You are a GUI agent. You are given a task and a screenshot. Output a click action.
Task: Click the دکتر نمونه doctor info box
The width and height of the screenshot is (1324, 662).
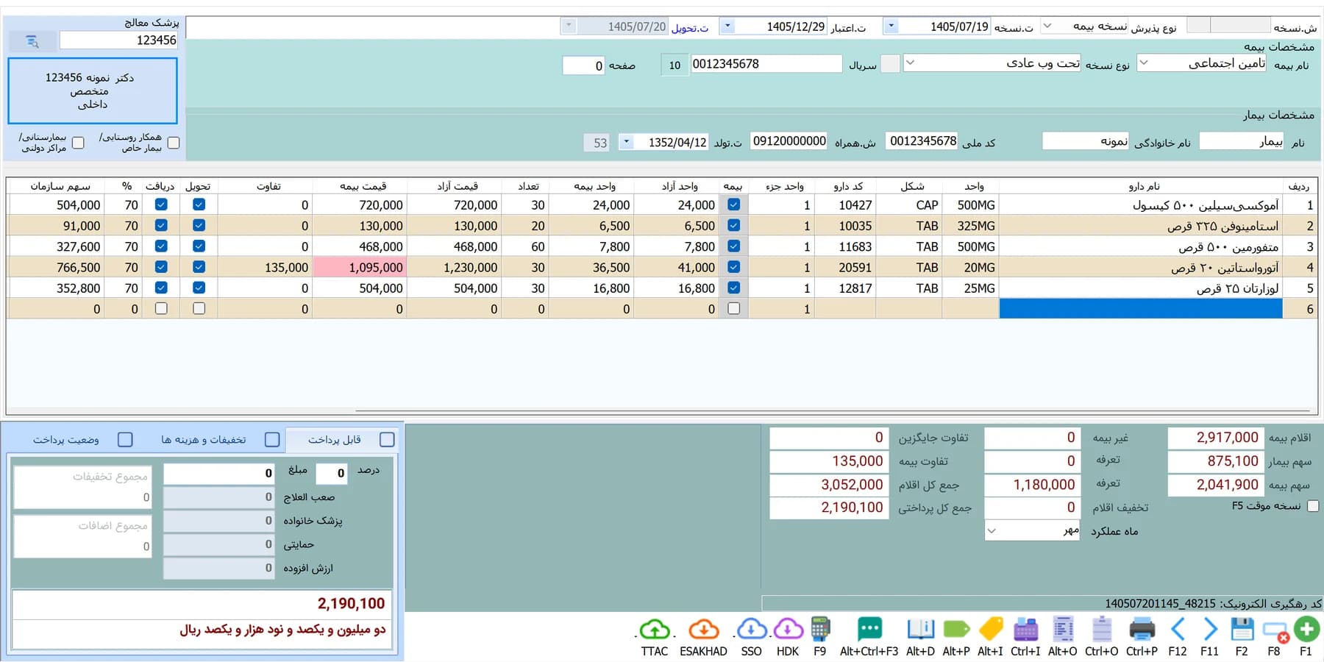pyautogui.click(x=93, y=91)
